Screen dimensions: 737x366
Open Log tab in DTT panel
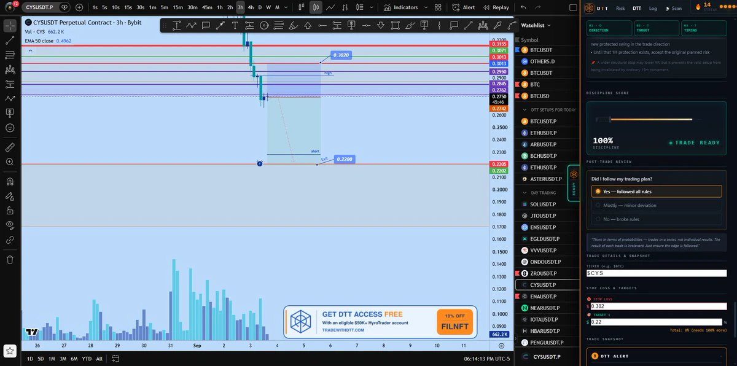(653, 9)
